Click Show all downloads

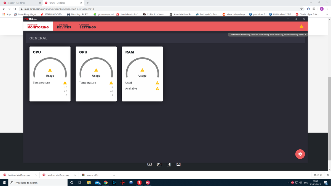(318, 175)
